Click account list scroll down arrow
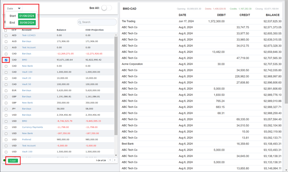The height and width of the screenshot is (172, 288). (x=116, y=155)
